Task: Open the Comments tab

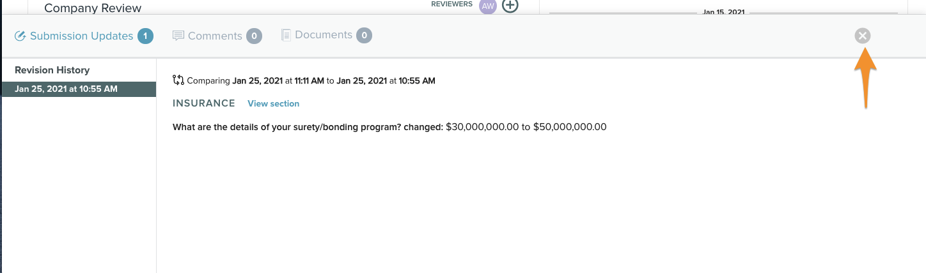Action: [215, 36]
